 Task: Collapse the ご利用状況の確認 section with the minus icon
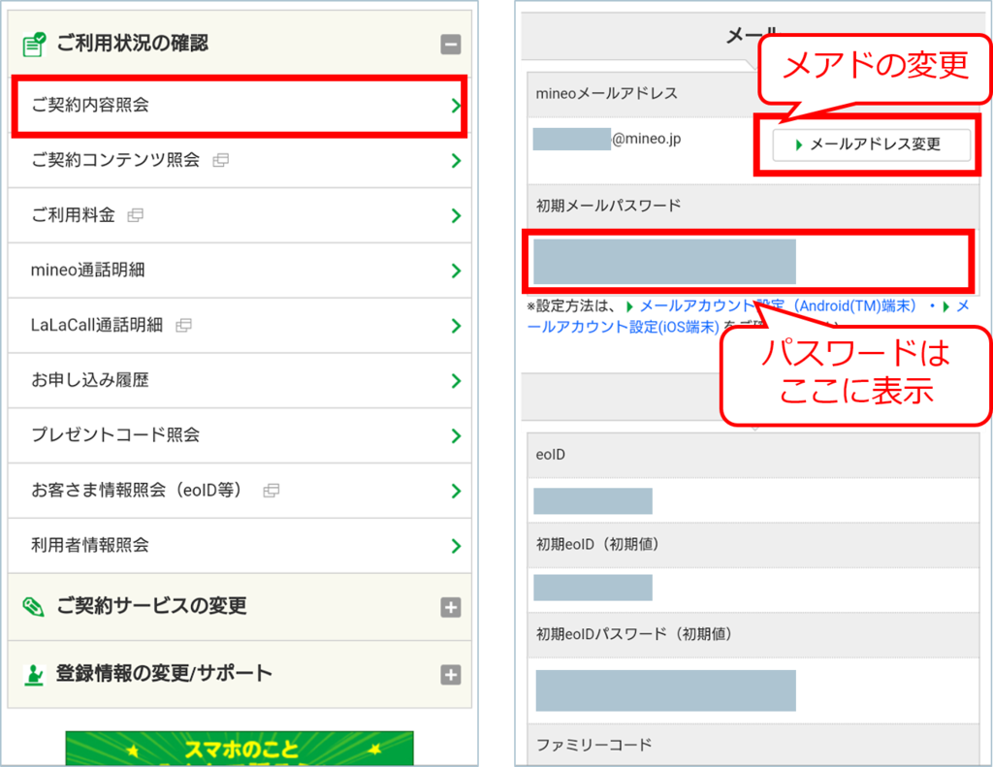pos(450,45)
